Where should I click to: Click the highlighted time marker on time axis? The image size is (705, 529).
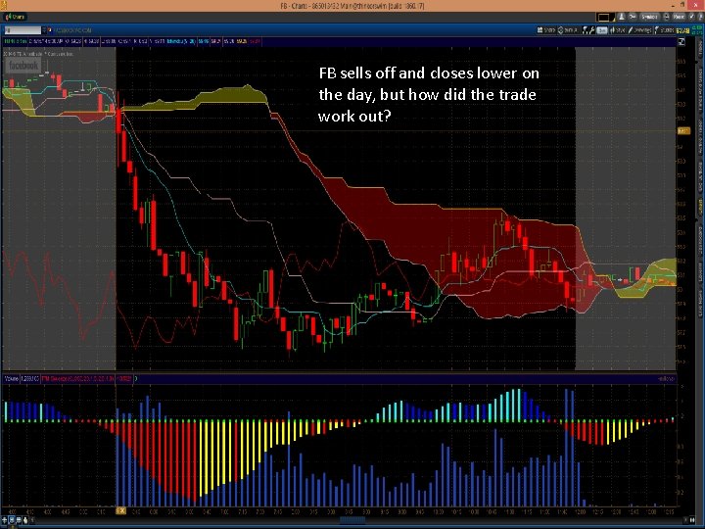coord(121,511)
